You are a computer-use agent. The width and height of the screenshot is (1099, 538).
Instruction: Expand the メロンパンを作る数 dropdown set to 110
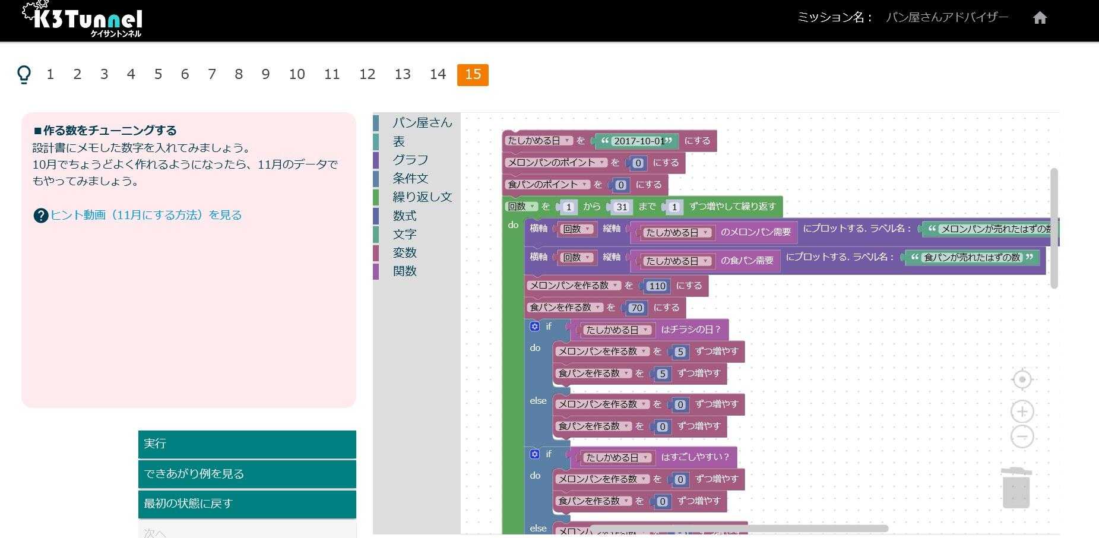(x=616, y=286)
